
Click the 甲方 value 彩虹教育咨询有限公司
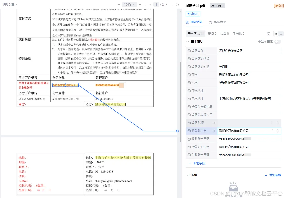[x=234, y=75]
